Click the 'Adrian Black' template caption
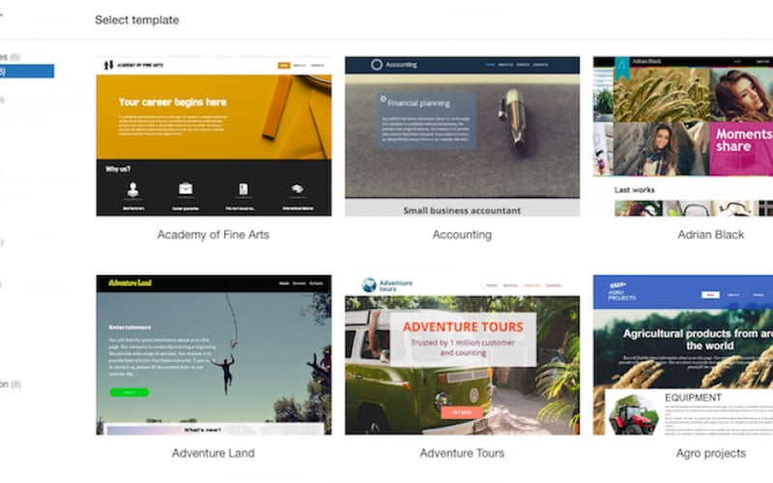 pos(710,235)
